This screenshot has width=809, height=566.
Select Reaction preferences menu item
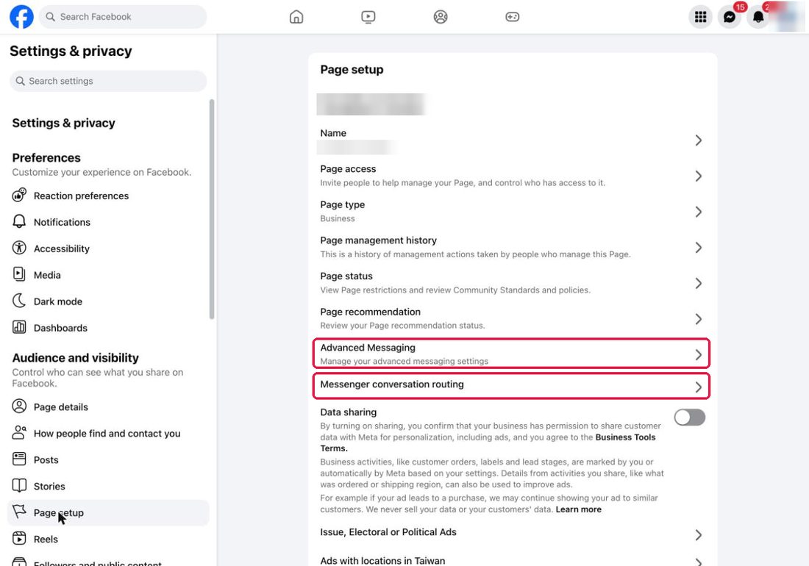pyautogui.click(x=108, y=196)
